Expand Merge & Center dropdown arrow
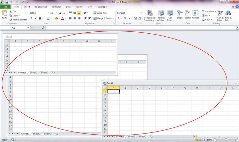Image resolution: width=239 pixels, height=142 pixels. (114, 18)
